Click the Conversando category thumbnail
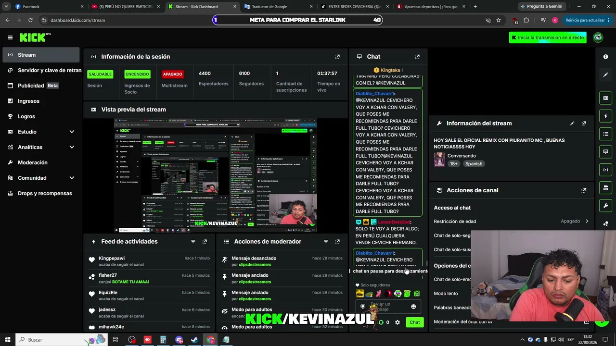Screen dimensions: 616x346 pos(439,160)
